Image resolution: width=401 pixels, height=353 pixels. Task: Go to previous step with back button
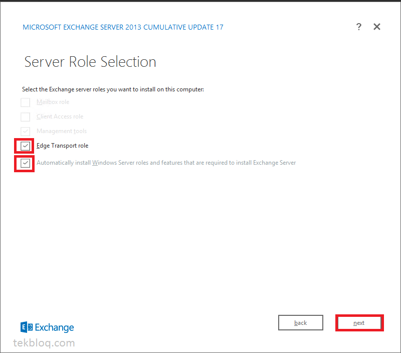click(x=300, y=323)
